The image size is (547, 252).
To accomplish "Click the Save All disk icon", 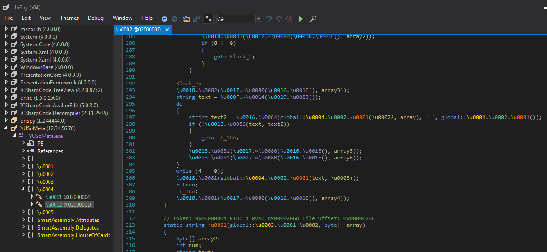I will (x=196, y=19).
